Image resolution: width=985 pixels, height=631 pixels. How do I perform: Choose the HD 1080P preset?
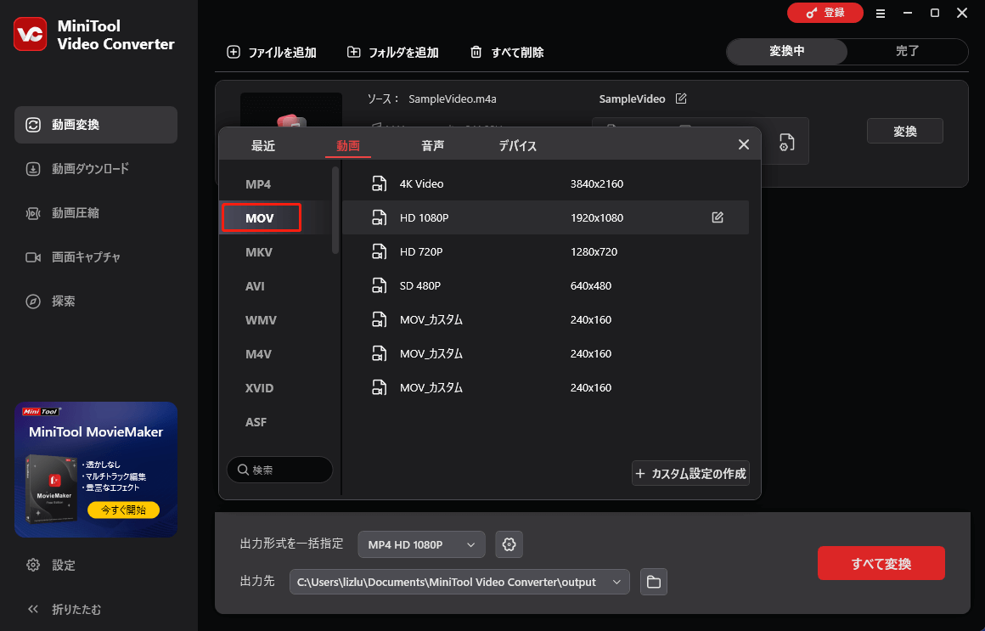(x=545, y=217)
